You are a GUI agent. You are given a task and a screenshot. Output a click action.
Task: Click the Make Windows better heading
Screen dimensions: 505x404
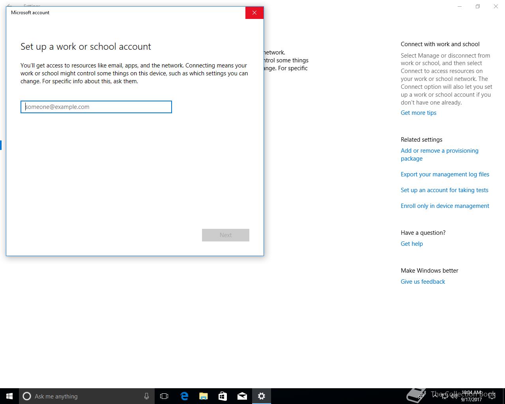tap(430, 271)
